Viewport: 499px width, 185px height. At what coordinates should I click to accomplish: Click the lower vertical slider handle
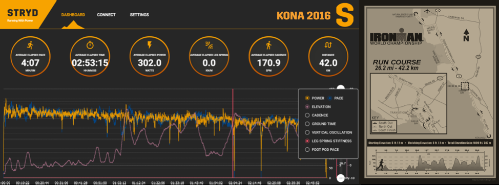(x=341, y=178)
